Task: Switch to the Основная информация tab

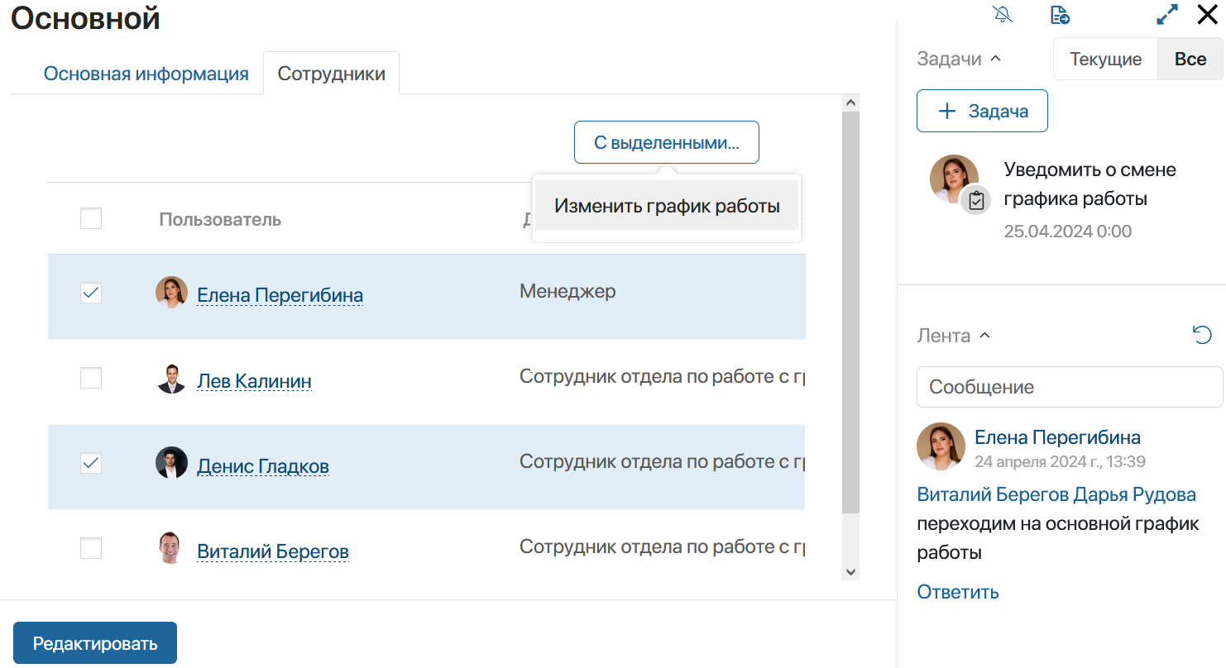Action: pos(146,74)
